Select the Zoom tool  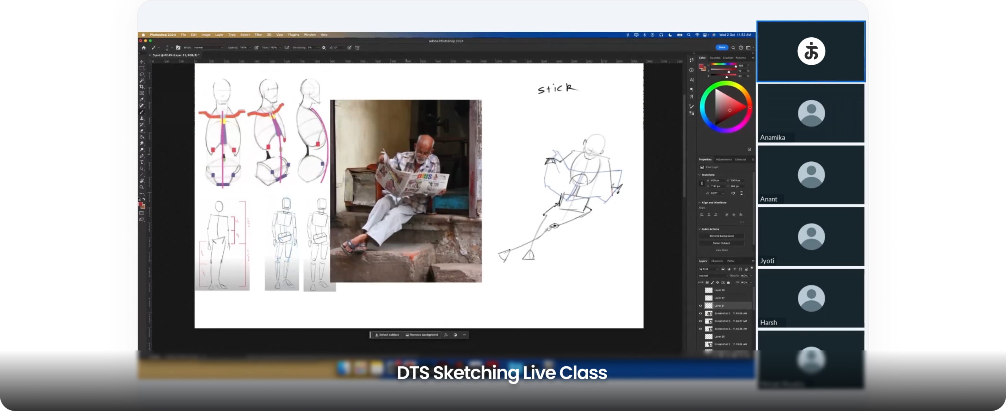pyautogui.click(x=141, y=187)
